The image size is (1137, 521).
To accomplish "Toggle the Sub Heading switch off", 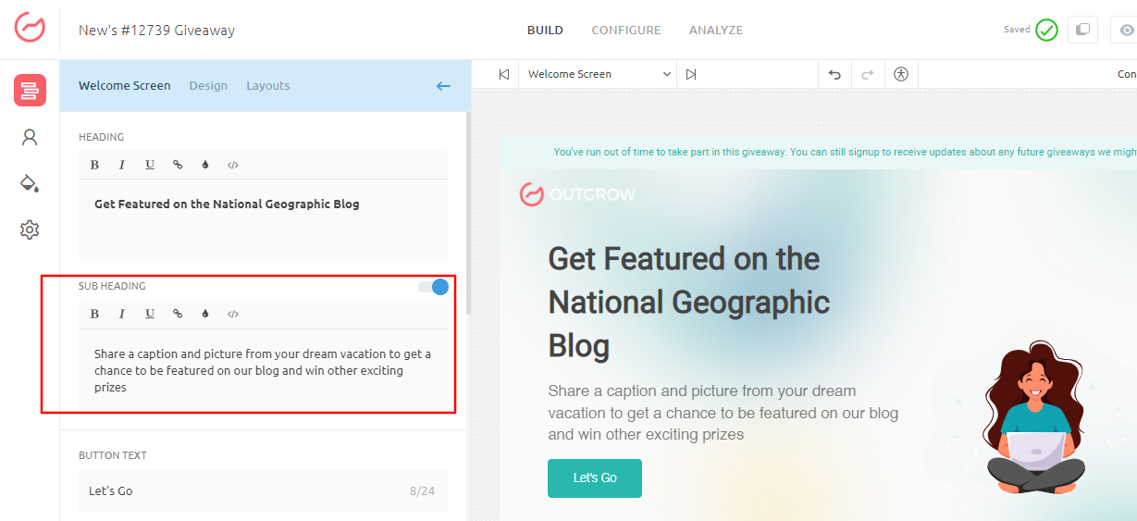I will [x=433, y=287].
